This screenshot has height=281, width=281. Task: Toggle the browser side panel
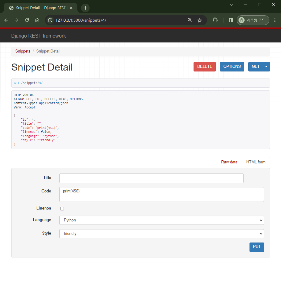231,20
